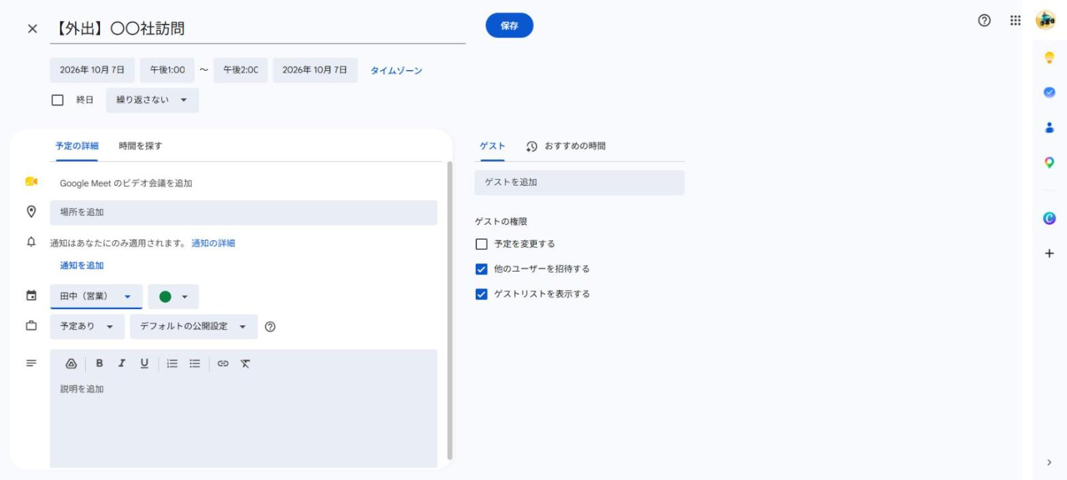
Task: Open end time 午後2:00 picker
Action: [x=240, y=70]
